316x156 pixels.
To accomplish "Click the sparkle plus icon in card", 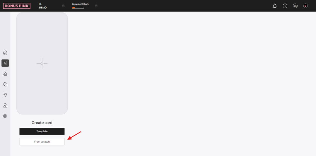I will [42, 63].
